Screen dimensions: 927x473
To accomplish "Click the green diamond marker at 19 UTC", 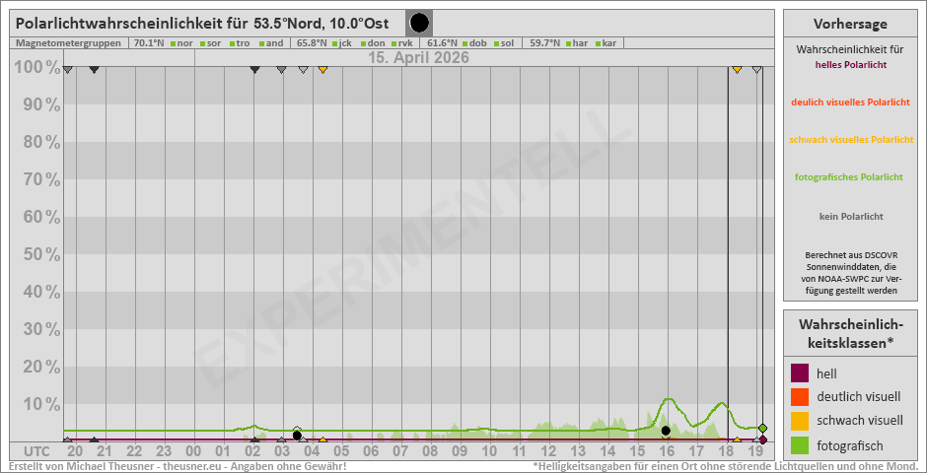I will coord(762,428).
